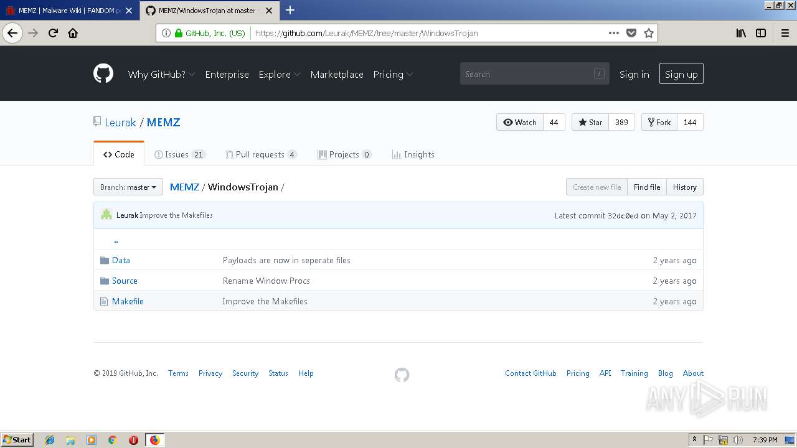The image size is (797, 448).
Task: Switch to the Pull requests tab
Action: click(261, 154)
